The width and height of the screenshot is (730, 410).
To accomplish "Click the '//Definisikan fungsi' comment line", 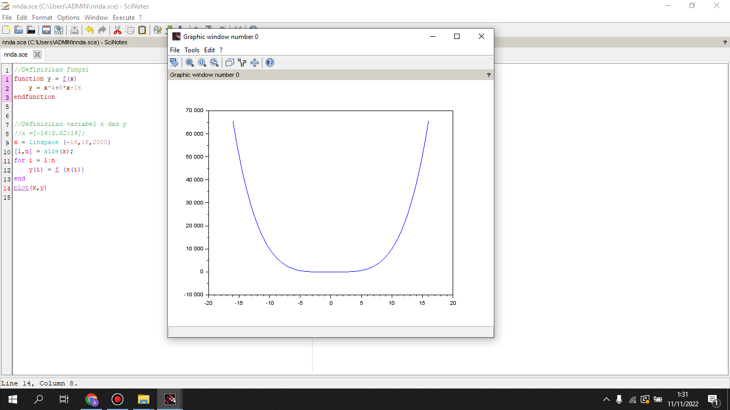I will coord(51,69).
